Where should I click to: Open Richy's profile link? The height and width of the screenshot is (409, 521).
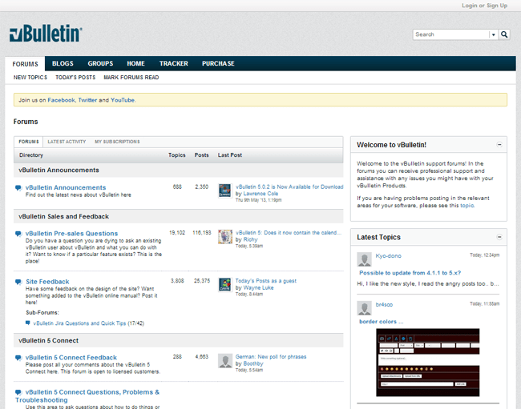tap(250, 239)
